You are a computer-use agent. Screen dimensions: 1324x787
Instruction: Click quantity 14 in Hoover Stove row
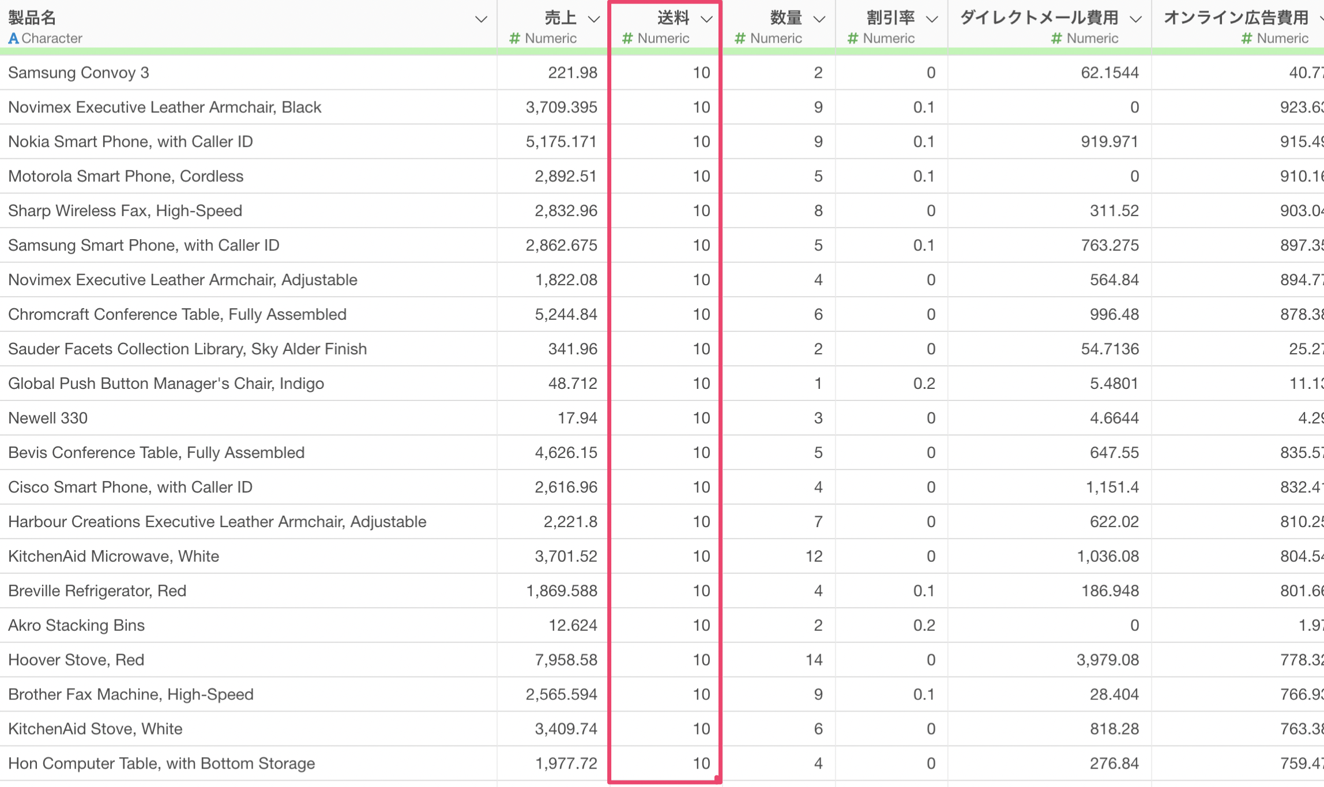(x=814, y=660)
